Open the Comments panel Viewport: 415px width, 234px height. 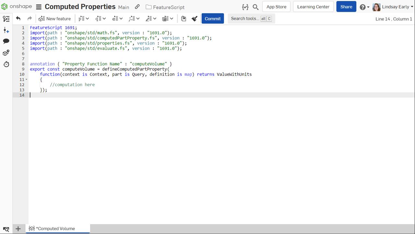(x=6, y=41)
